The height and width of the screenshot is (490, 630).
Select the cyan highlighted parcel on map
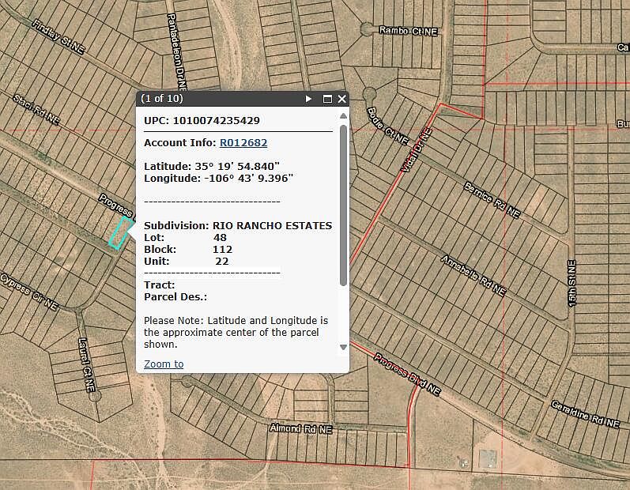click(119, 234)
